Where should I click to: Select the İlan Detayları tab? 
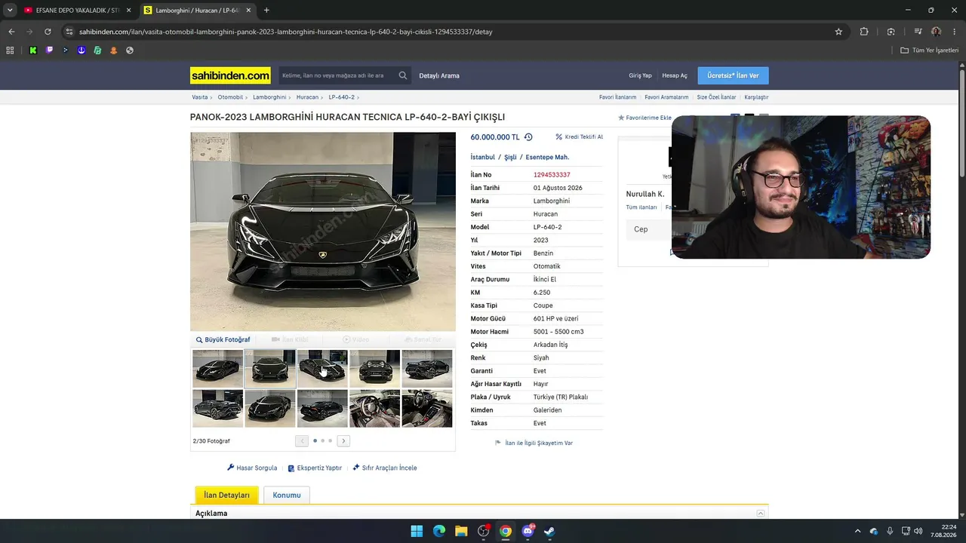click(x=226, y=495)
